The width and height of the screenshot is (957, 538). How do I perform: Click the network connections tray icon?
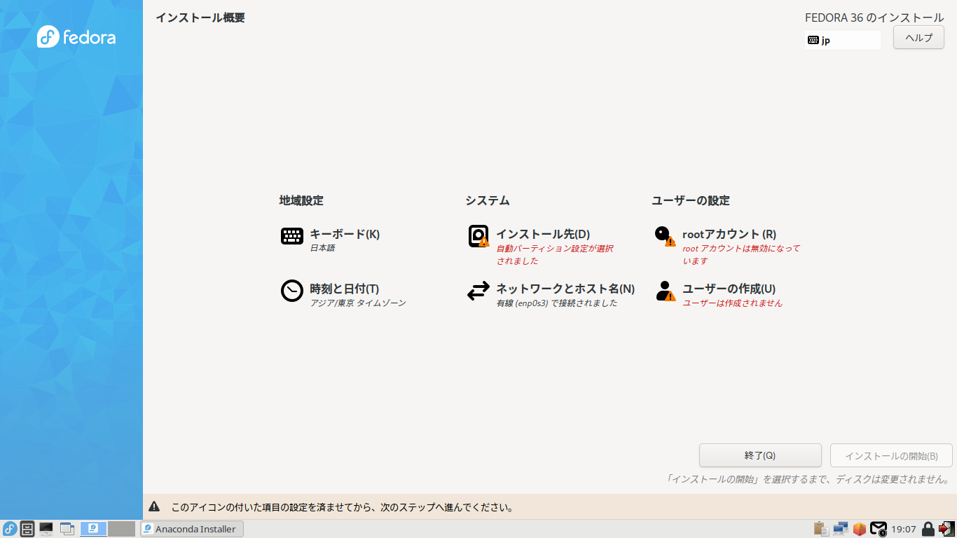click(840, 529)
